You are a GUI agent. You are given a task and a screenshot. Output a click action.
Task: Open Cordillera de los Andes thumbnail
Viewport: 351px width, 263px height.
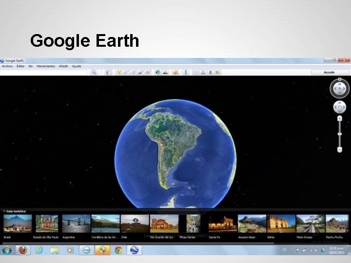[105, 224]
